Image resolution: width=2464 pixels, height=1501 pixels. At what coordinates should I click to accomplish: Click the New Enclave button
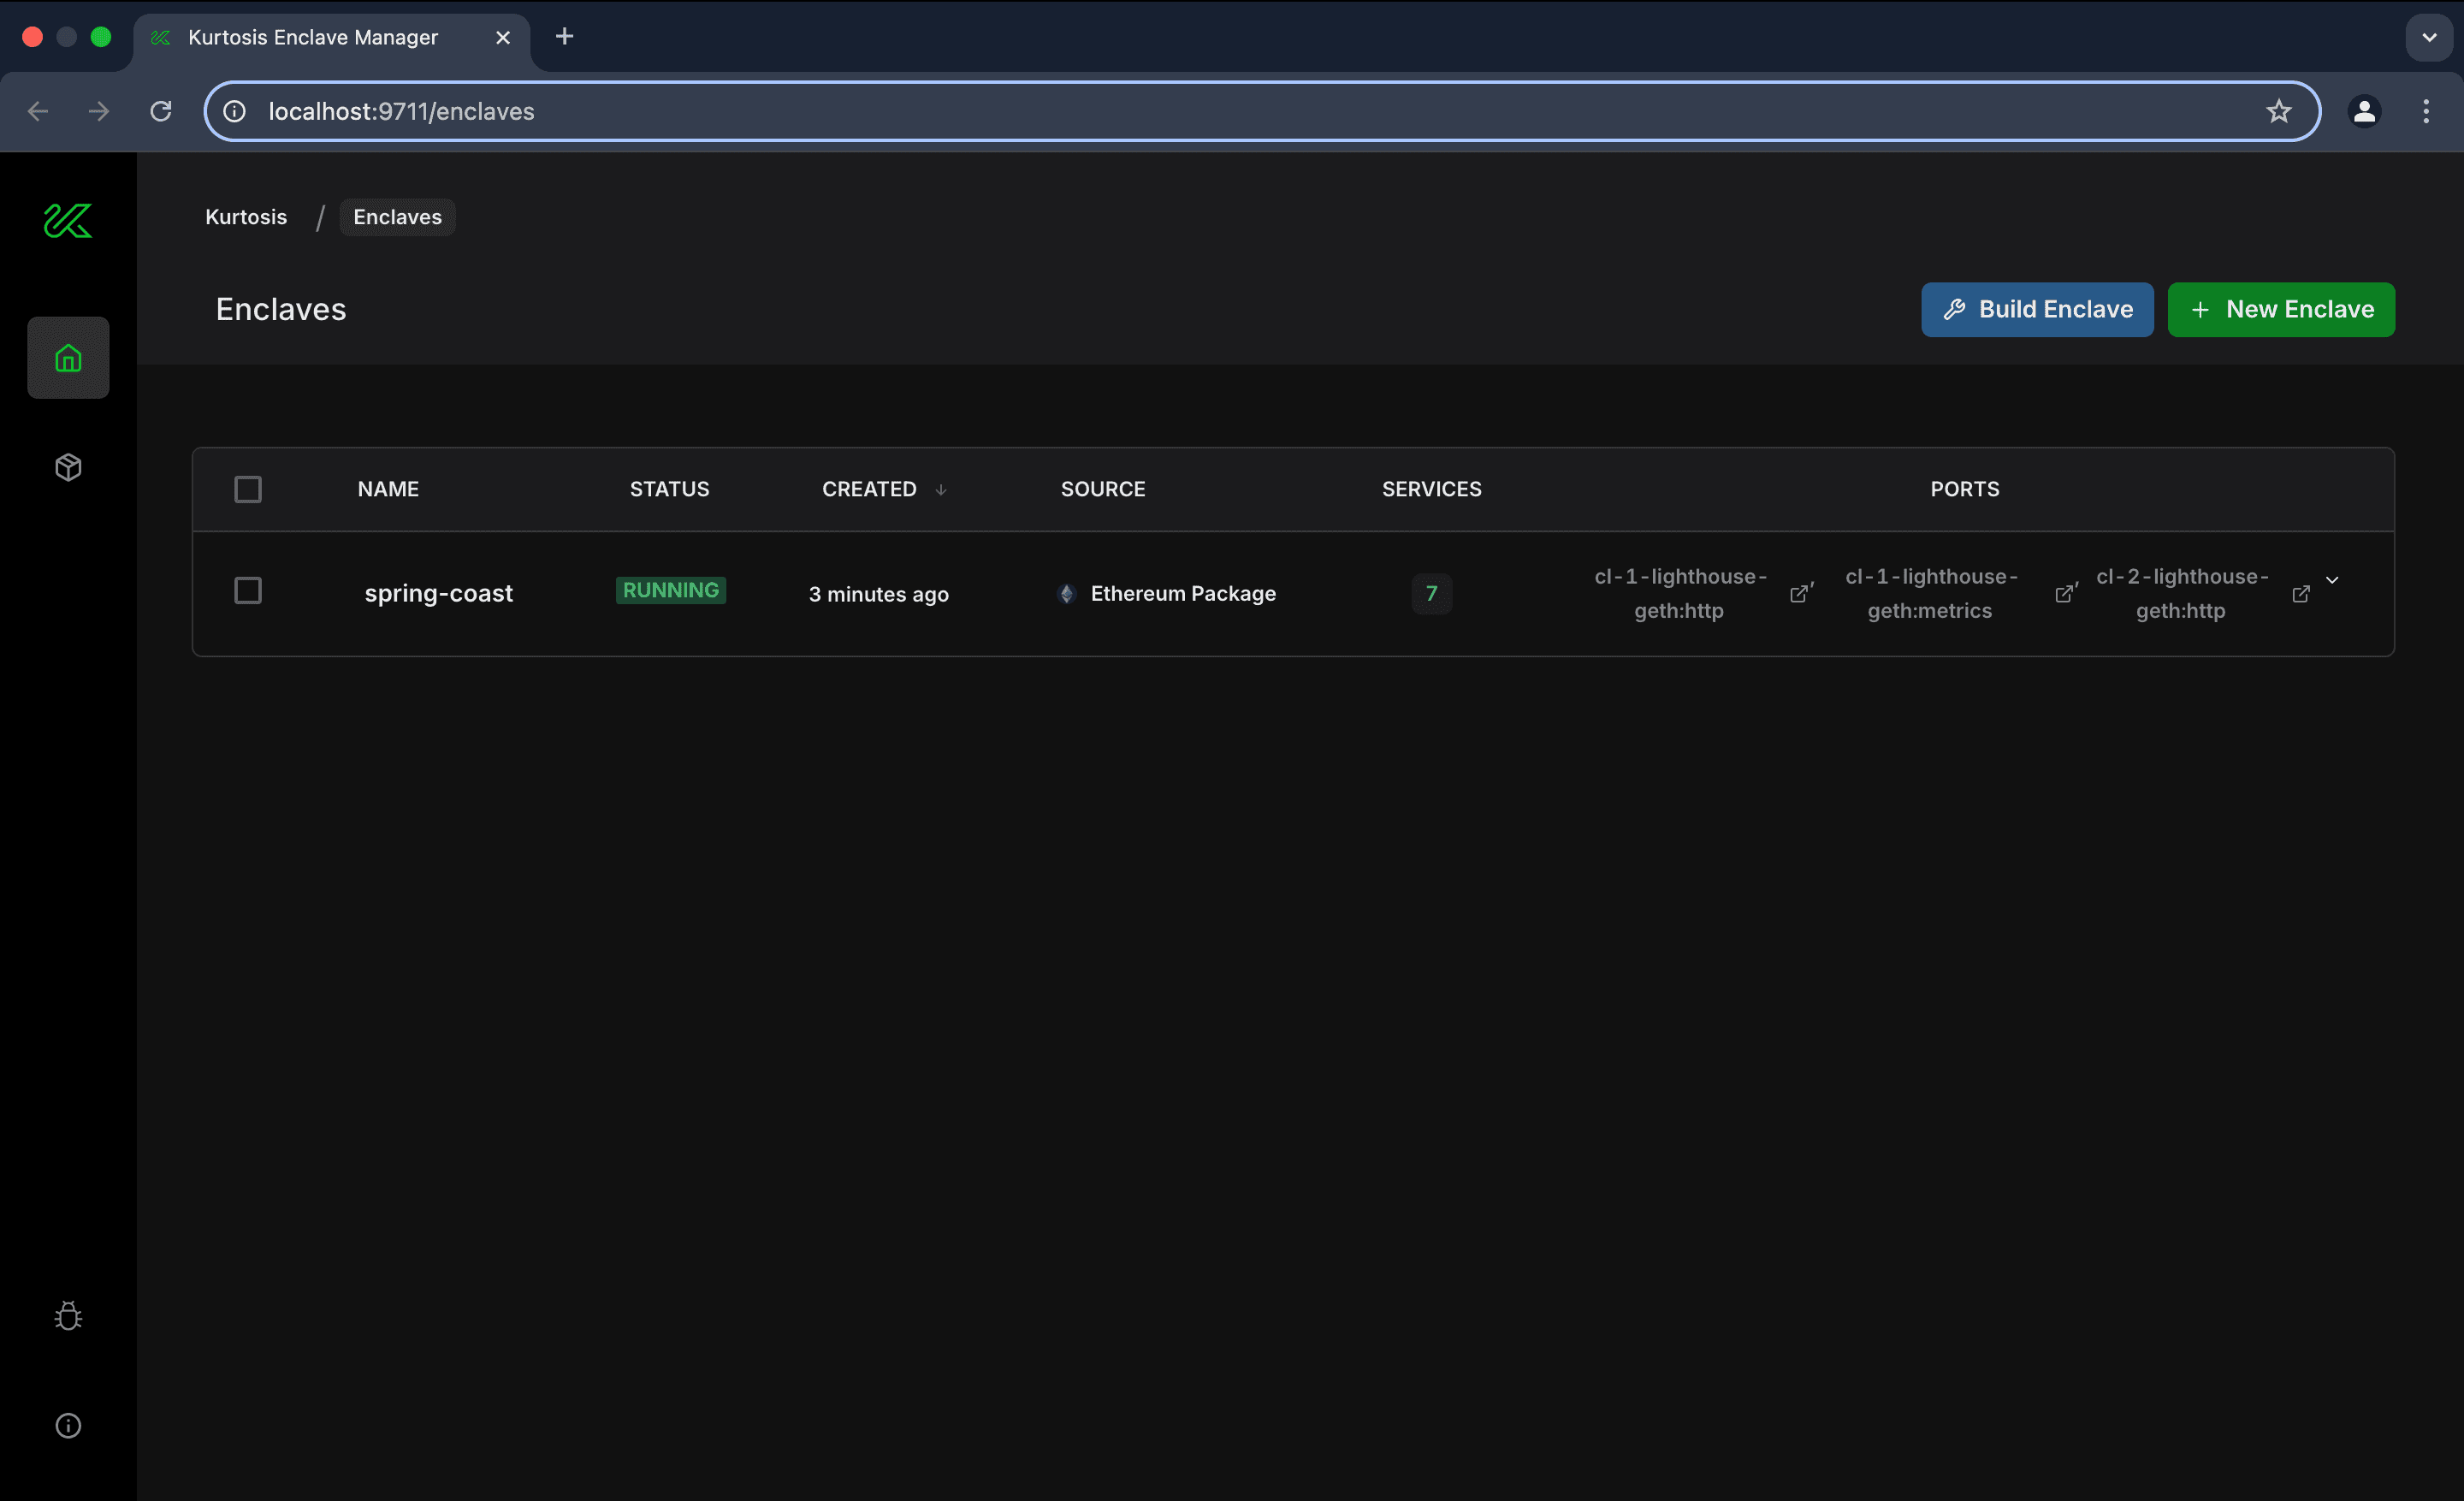point(2281,309)
